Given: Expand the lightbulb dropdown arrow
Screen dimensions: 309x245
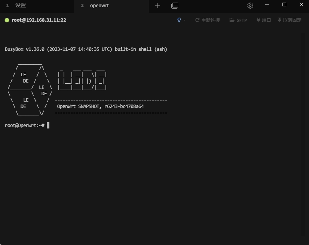Looking at the screenshot, I should [x=184, y=20].
